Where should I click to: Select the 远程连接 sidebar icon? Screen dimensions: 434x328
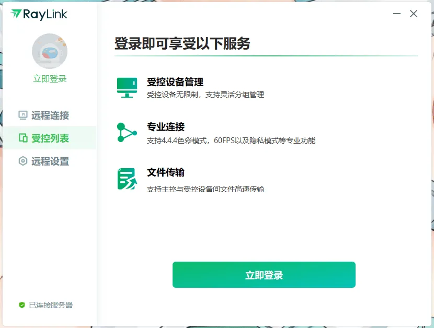(x=22, y=115)
